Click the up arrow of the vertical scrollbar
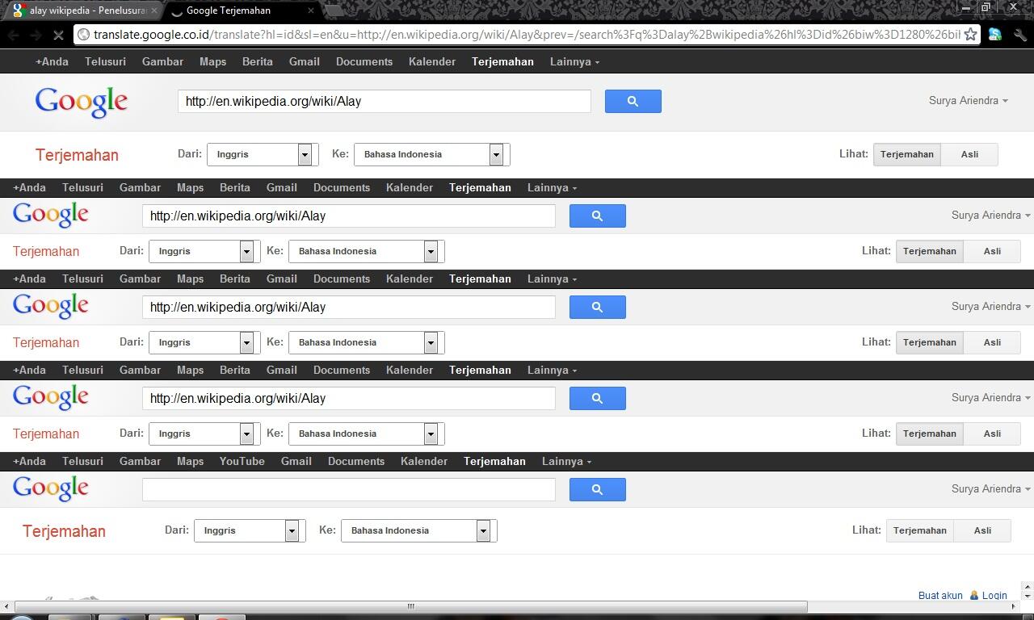1034x620 pixels. pos(1028,587)
